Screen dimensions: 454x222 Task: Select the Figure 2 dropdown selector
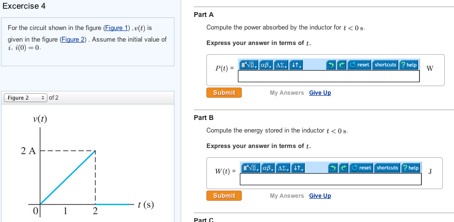[26, 98]
